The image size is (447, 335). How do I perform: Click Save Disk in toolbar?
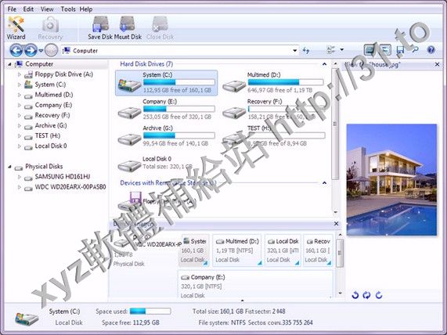point(100,28)
